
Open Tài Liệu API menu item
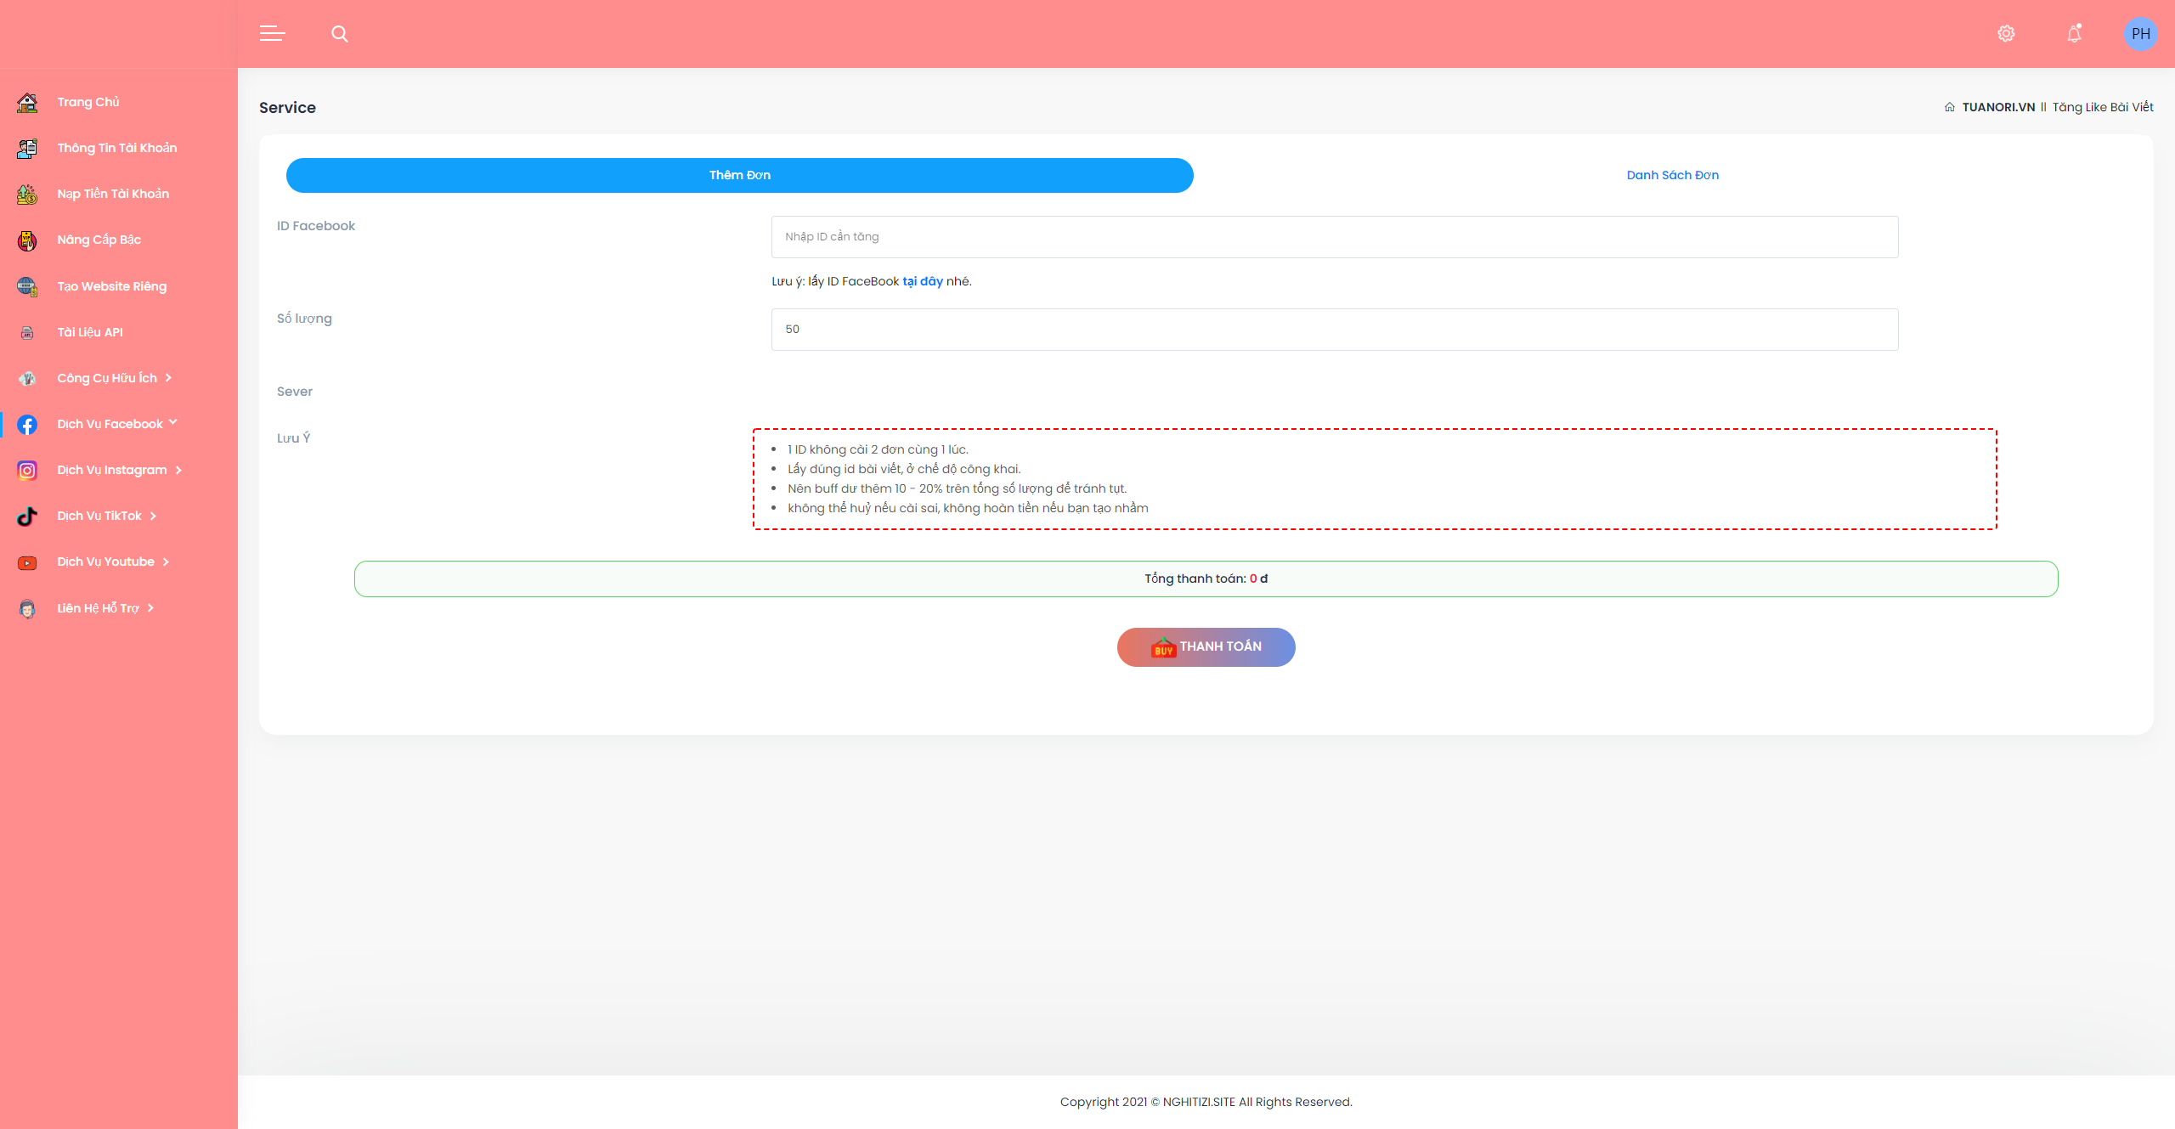[x=90, y=332]
